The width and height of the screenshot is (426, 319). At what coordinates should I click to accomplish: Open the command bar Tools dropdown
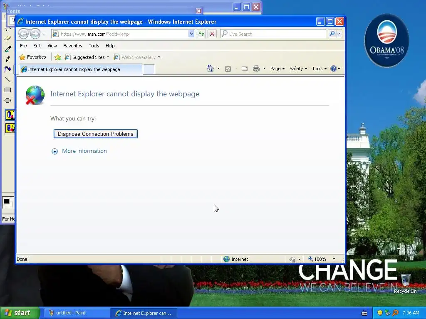[x=319, y=69]
